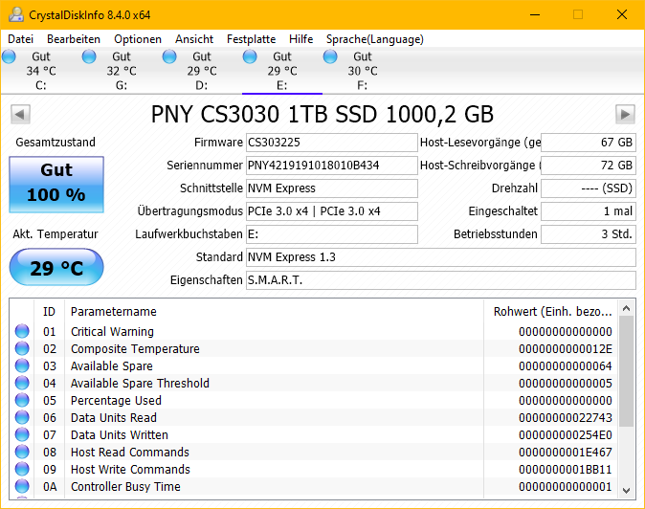Open the Optionen menu

click(x=138, y=39)
